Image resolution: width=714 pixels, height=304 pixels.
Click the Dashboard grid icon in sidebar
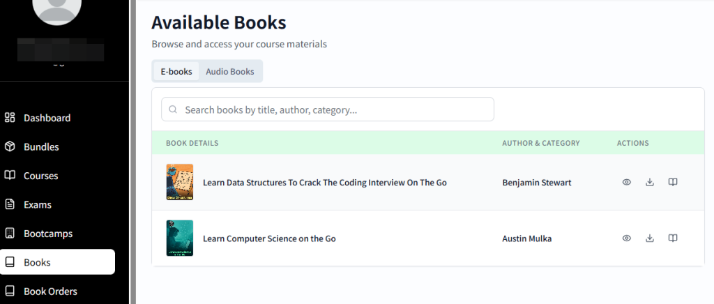(x=10, y=118)
